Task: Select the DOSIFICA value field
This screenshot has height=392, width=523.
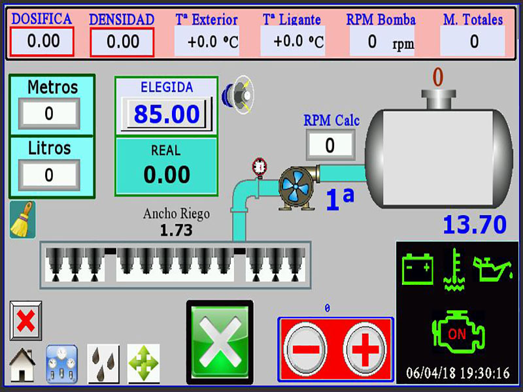Action: (x=42, y=42)
